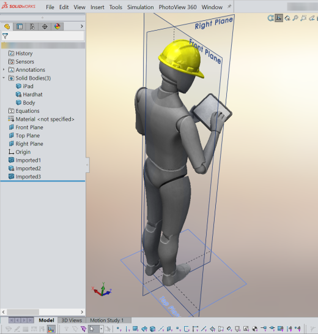318x334 pixels.
Task: Open the ConfigurationManager tab icon
Action: point(32,26)
